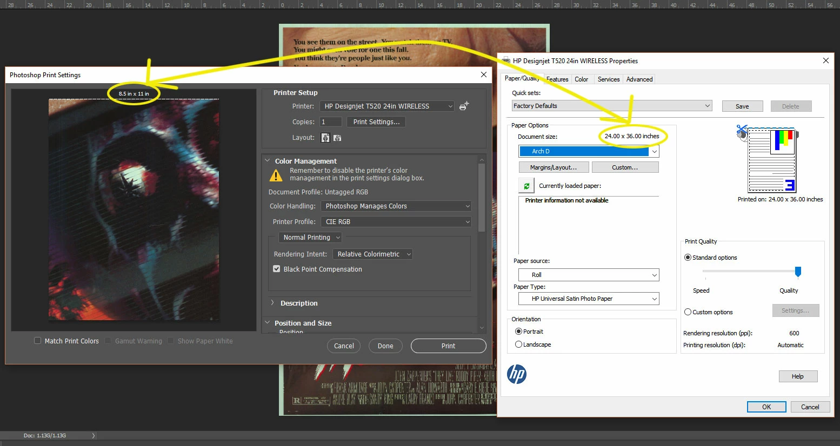This screenshot has height=446, width=840.
Task: Open the Normal Printing dropdown
Action: tap(310, 238)
